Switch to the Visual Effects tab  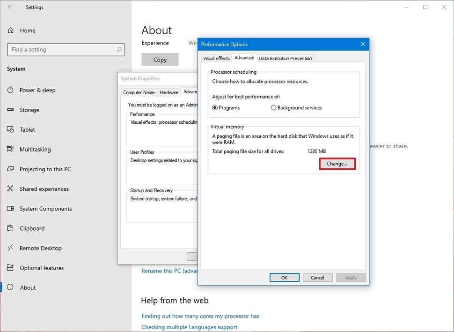216,58
